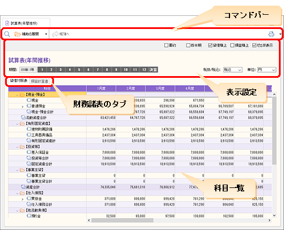Click the 帳簿へ arrow icon
284x230 pixels.
(x=55, y=34)
